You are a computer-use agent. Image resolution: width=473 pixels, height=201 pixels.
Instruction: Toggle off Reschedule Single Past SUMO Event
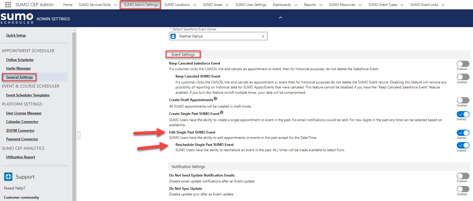[x=463, y=145]
